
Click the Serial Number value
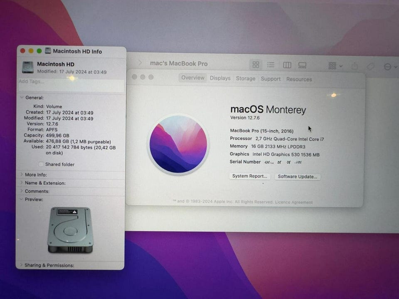pyautogui.click(x=283, y=162)
